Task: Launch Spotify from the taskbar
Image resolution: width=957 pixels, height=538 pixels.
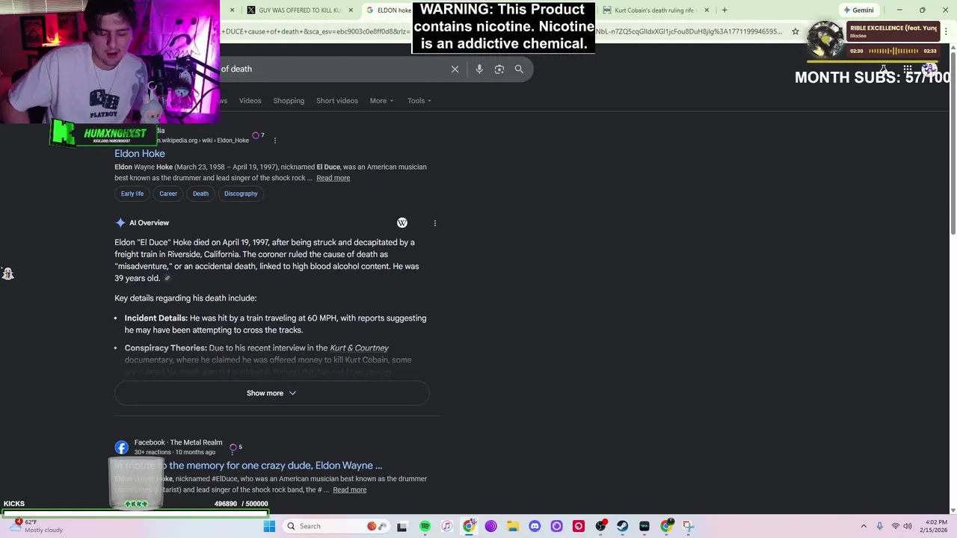Action: 425,526
